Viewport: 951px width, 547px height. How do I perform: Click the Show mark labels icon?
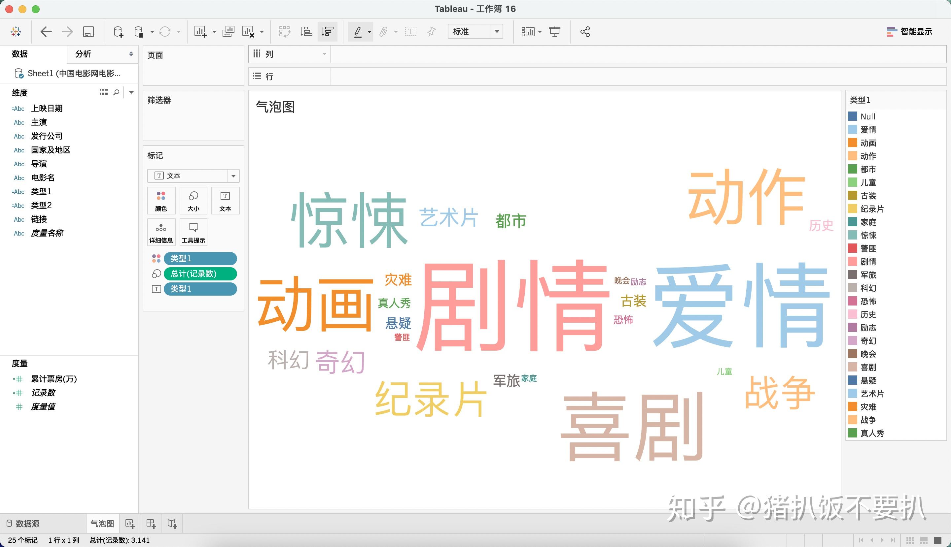tap(411, 32)
